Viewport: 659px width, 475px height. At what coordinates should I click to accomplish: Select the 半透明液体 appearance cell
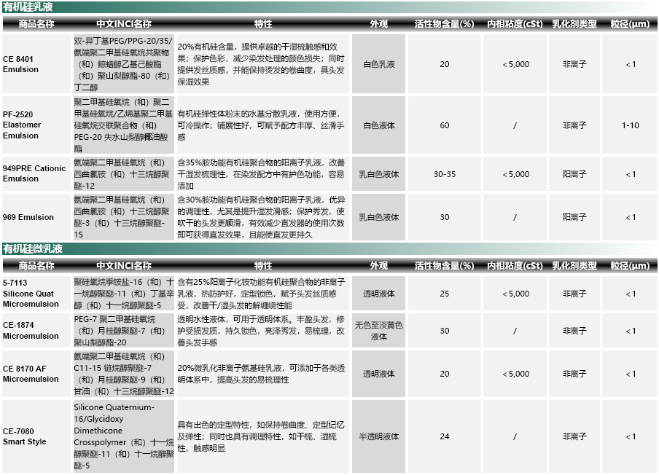[378, 436]
